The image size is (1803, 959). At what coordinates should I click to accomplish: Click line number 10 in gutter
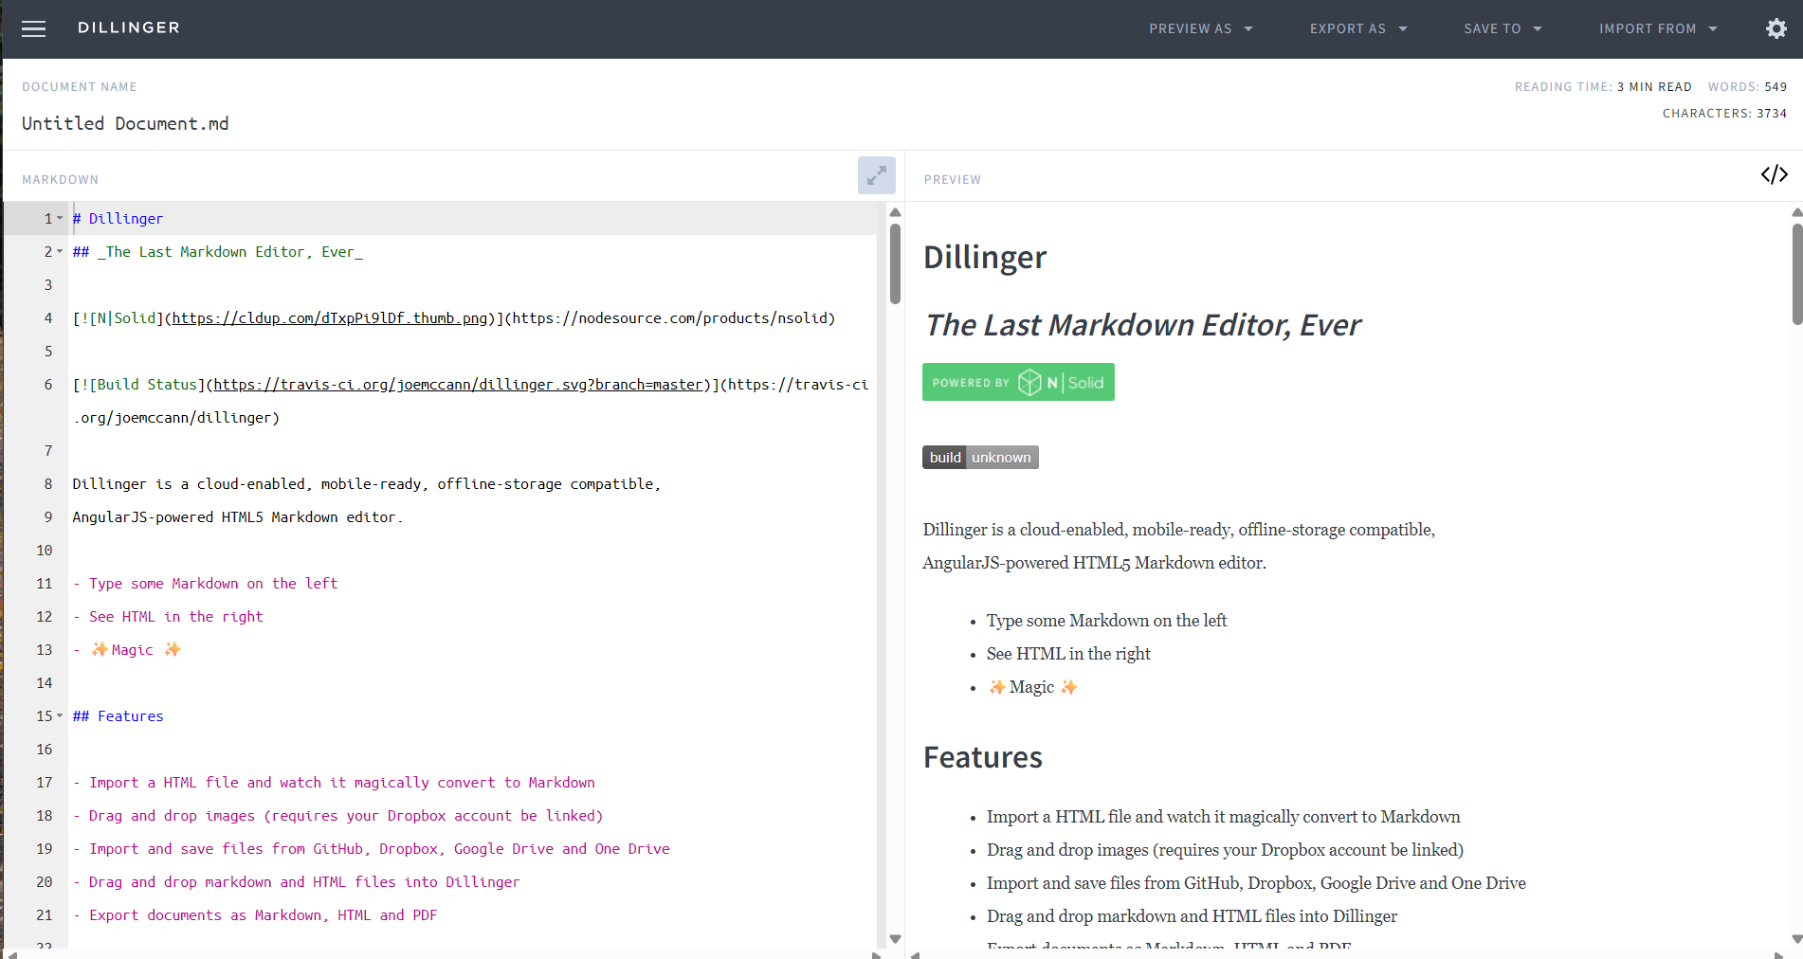[45, 551]
